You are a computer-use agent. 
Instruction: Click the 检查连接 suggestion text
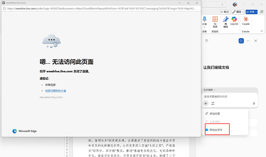[x=51, y=85]
